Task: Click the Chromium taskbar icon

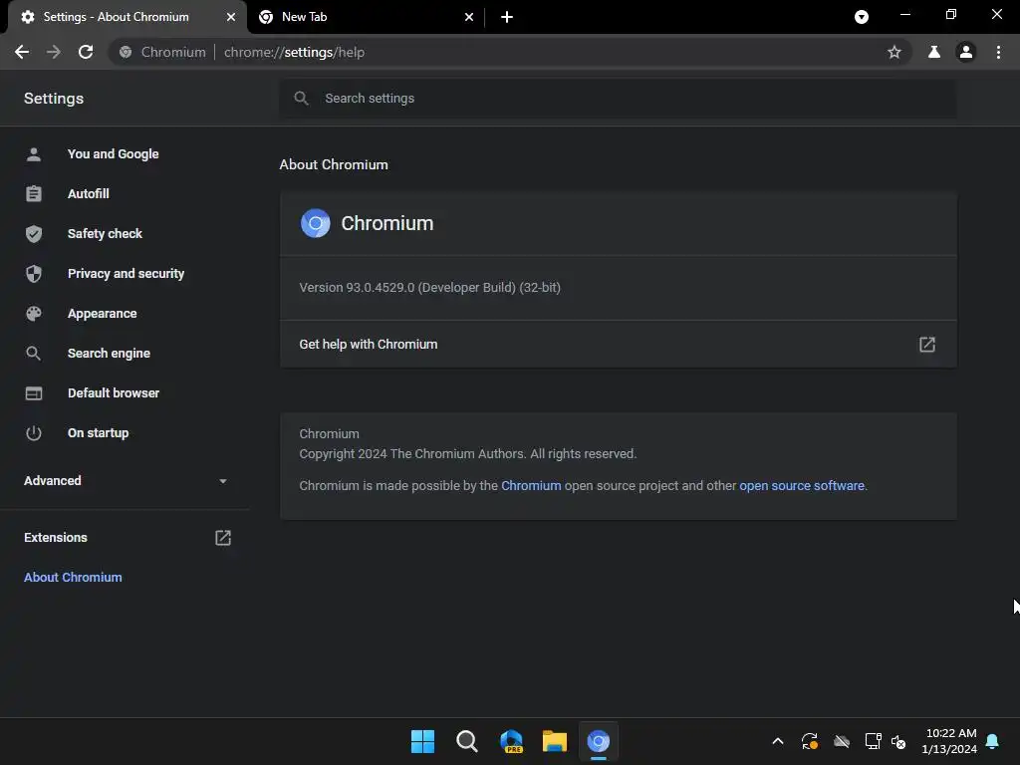Action: 598,741
